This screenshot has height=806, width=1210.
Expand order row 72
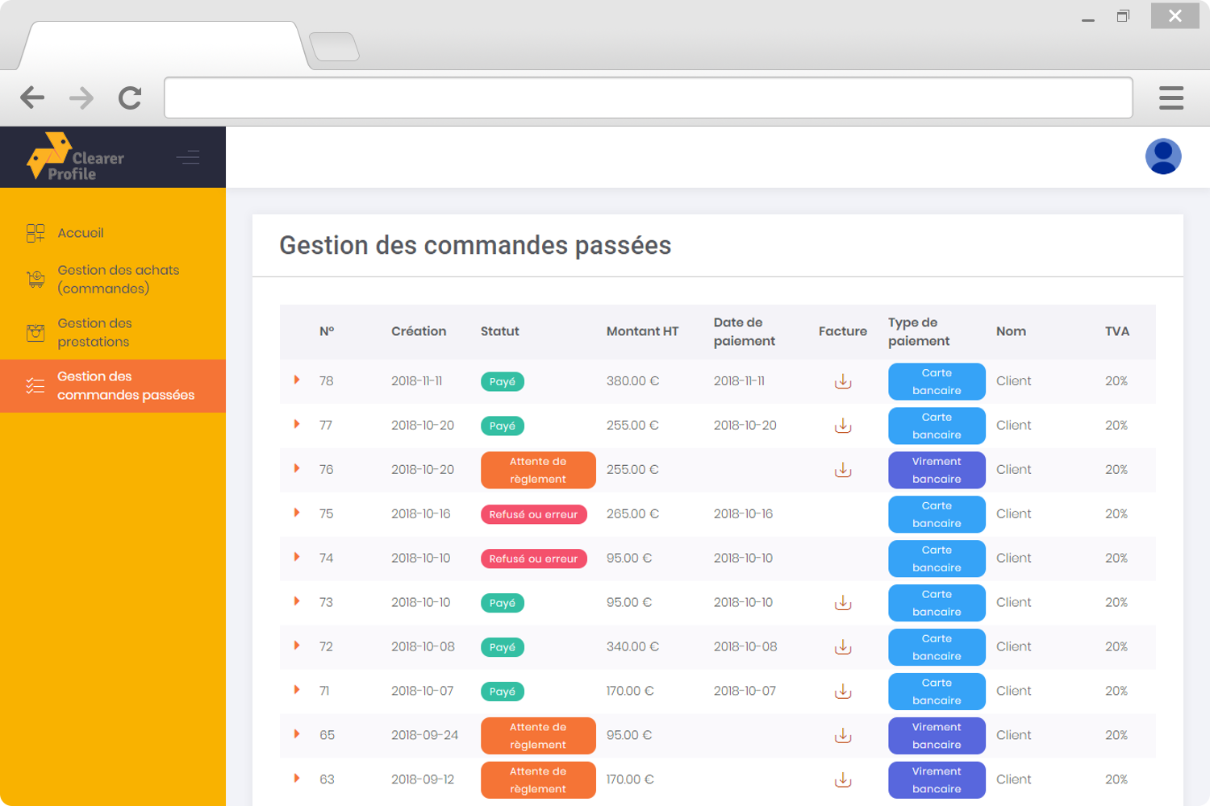pyautogui.click(x=297, y=646)
